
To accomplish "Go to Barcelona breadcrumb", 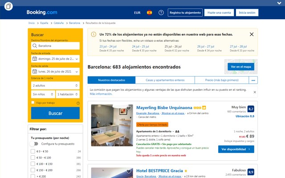I will (74, 23).
